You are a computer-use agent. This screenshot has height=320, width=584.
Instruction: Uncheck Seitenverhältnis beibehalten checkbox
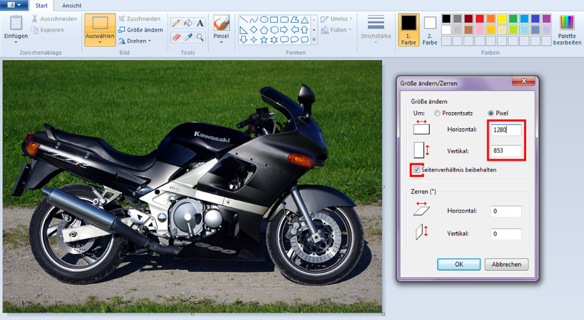pyautogui.click(x=417, y=170)
